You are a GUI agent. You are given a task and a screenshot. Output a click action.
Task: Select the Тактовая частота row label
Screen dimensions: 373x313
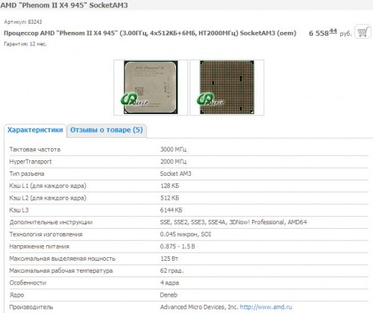click(x=35, y=150)
